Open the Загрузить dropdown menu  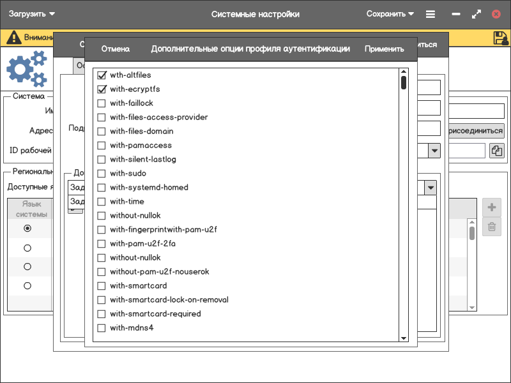point(32,14)
